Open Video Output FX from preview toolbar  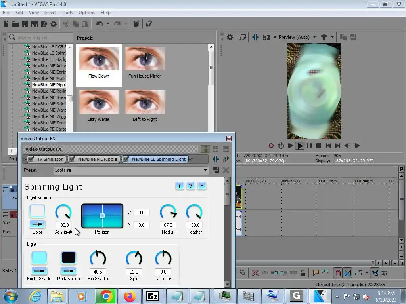pos(255,37)
